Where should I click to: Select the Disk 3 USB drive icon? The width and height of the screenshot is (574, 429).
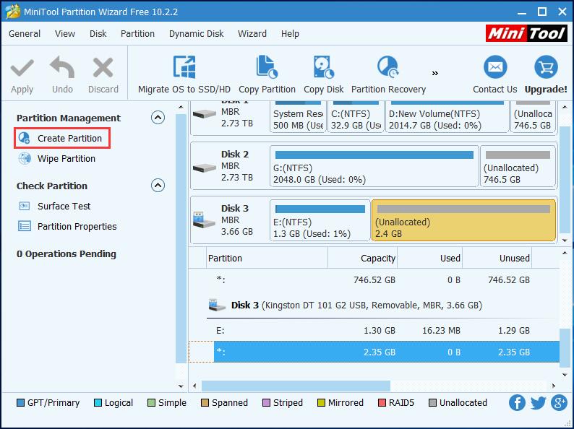(205, 220)
